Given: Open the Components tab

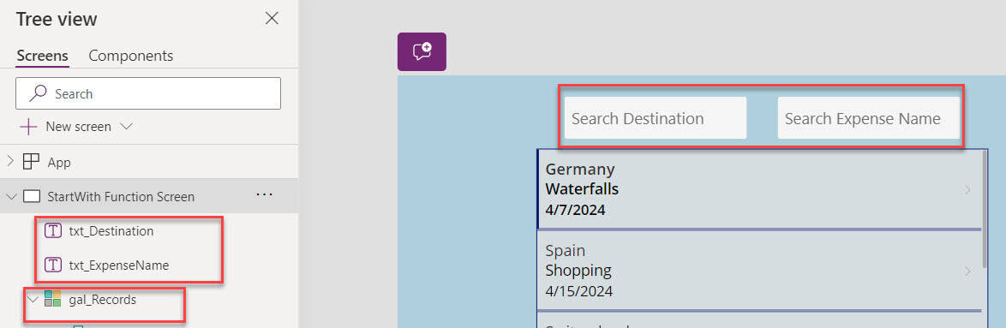Looking at the screenshot, I should tap(131, 56).
